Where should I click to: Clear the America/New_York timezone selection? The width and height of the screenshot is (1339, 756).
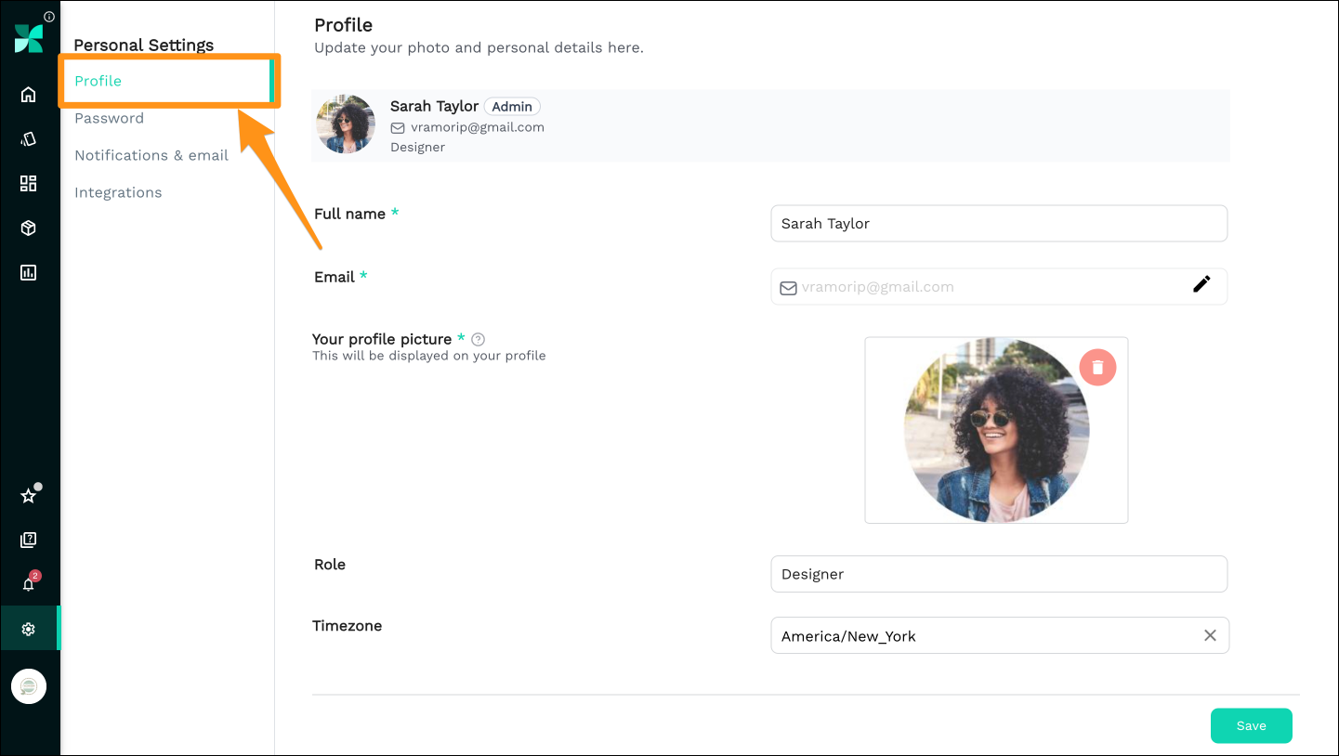(1210, 635)
